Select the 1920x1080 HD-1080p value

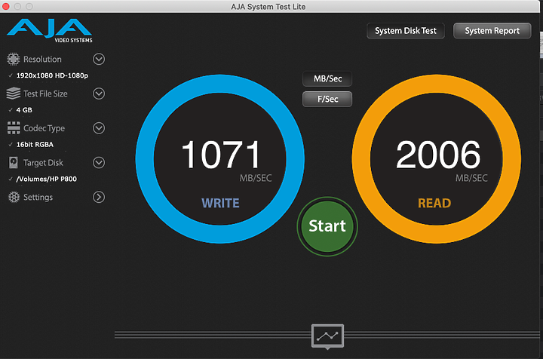52,75
